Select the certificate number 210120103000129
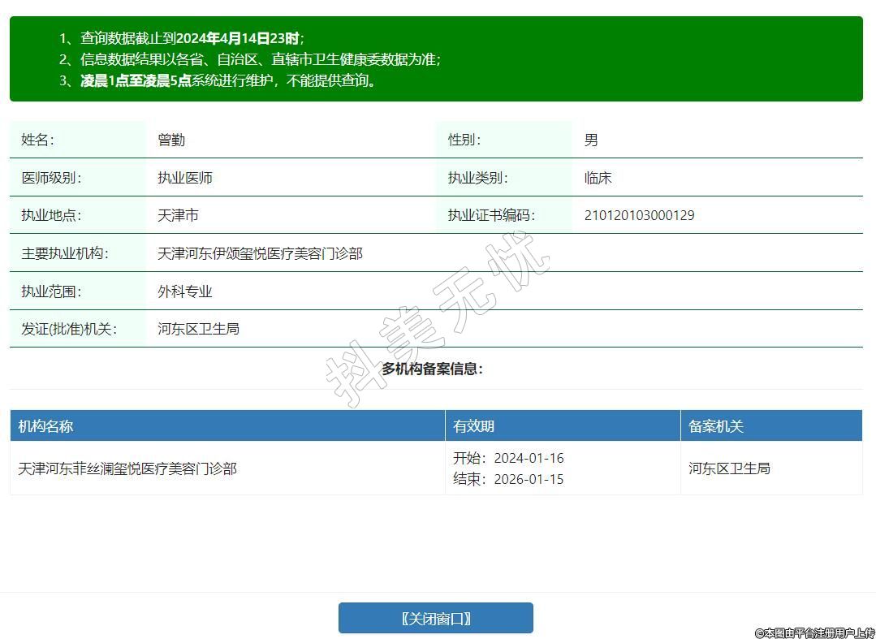Viewport: 876px width, 639px height. (x=639, y=215)
